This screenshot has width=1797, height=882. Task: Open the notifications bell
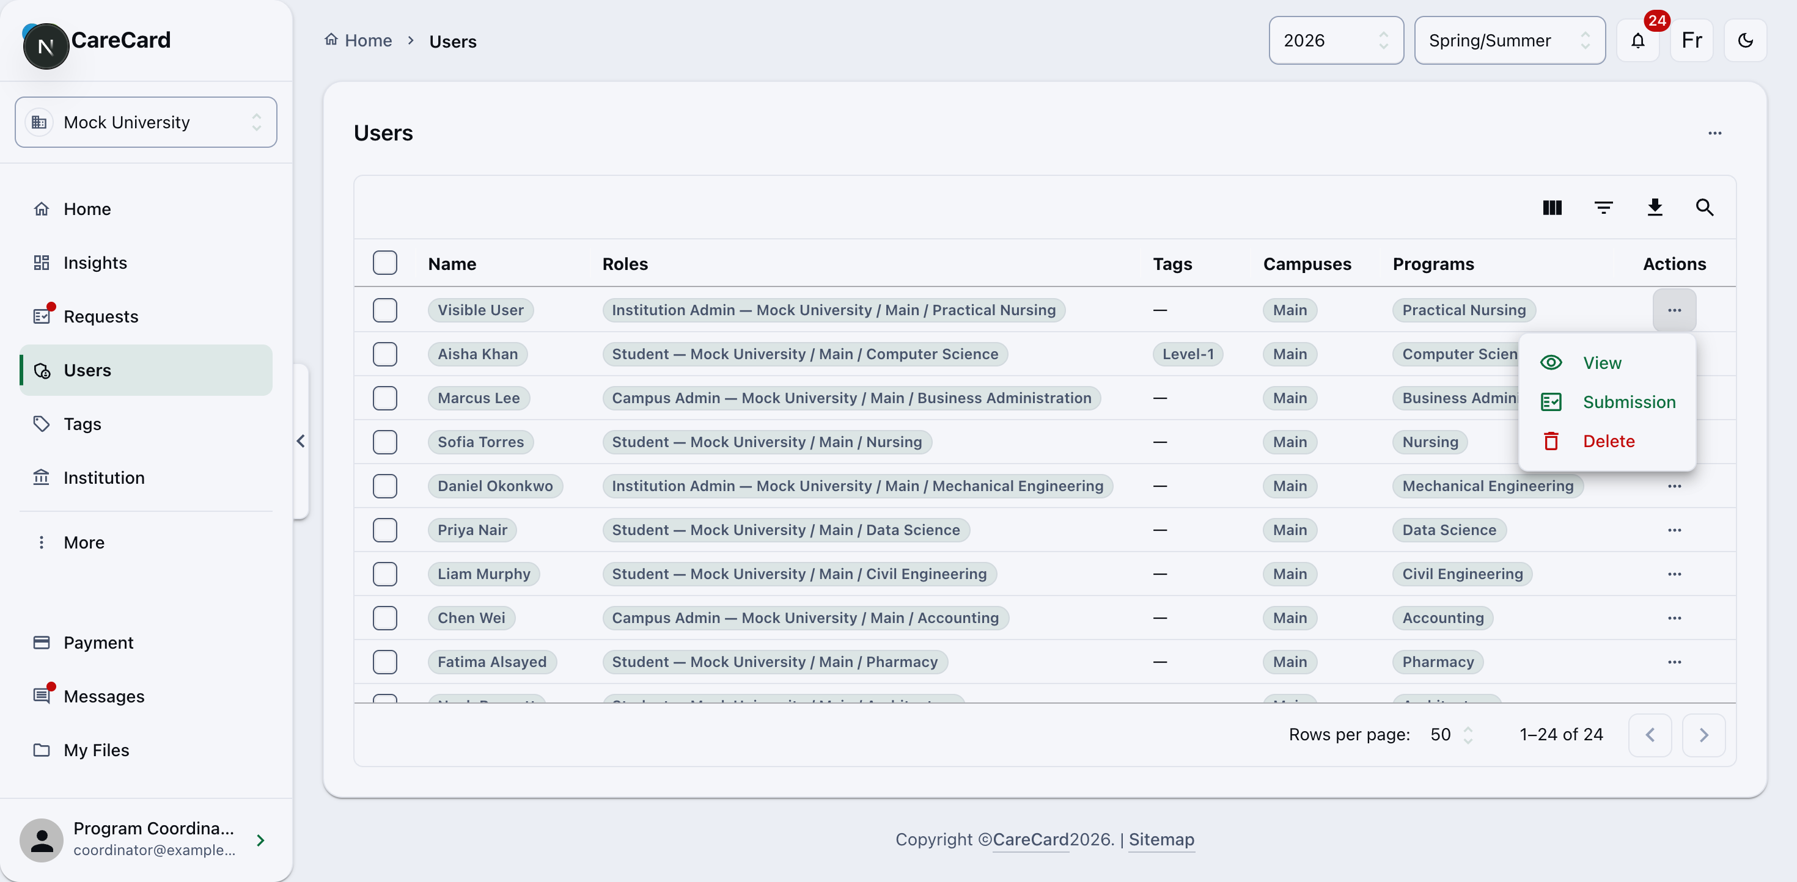click(1638, 40)
